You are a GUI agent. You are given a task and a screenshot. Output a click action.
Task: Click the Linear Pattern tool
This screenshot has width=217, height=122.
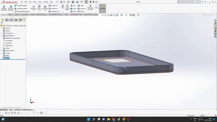tap(67, 7)
